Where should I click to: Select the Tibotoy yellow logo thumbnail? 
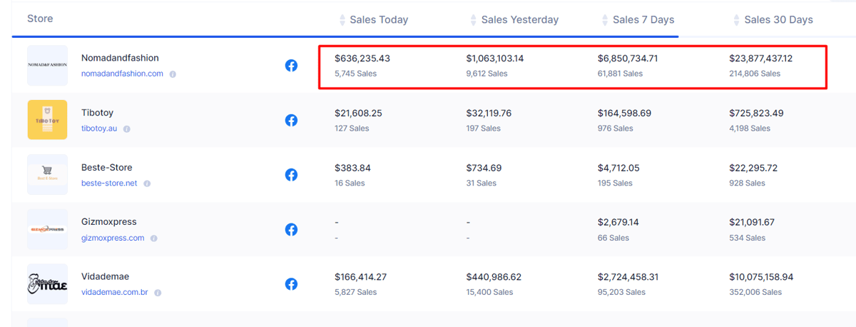pyautogui.click(x=47, y=120)
